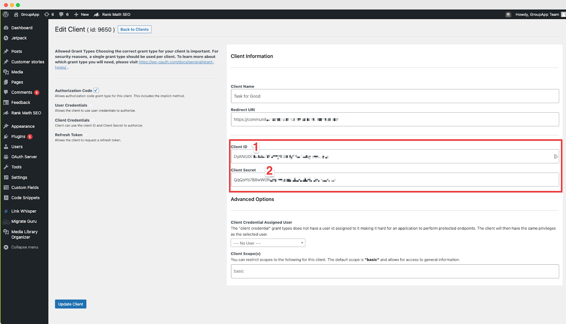Click the Rank Math SEO sidebar icon
Screen dimensions: 566x324
coord(6,113)
